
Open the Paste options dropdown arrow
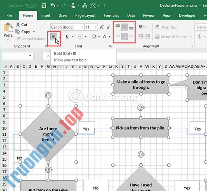8,40
